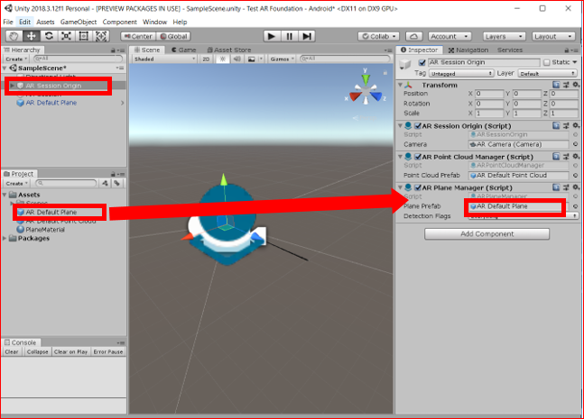Clear the Console
This screenshot has width=584, height=419.
(12, 351)
